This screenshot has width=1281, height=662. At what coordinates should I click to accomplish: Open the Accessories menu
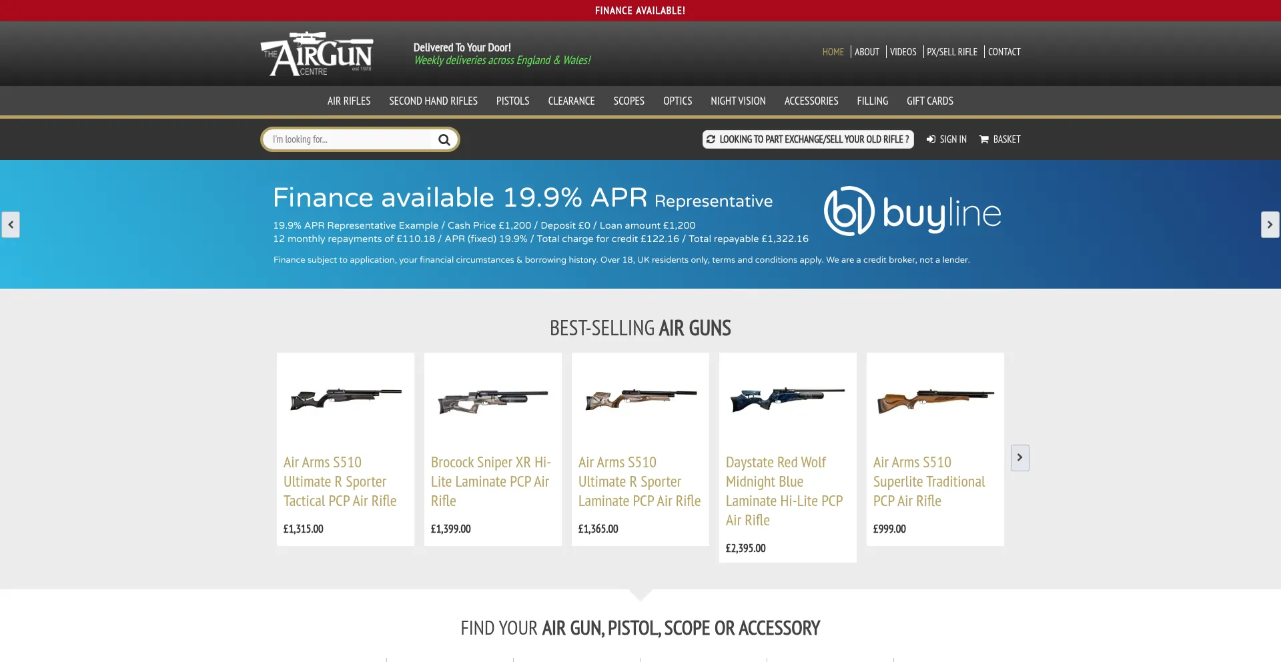point(811,101)
